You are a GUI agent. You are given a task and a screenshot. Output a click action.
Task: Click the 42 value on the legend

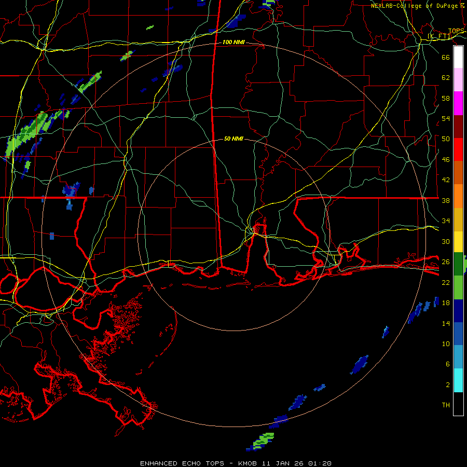point(446,180)
